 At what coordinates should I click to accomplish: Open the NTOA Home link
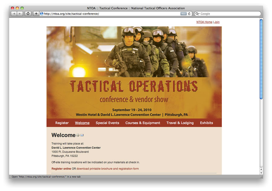[204, 22]
